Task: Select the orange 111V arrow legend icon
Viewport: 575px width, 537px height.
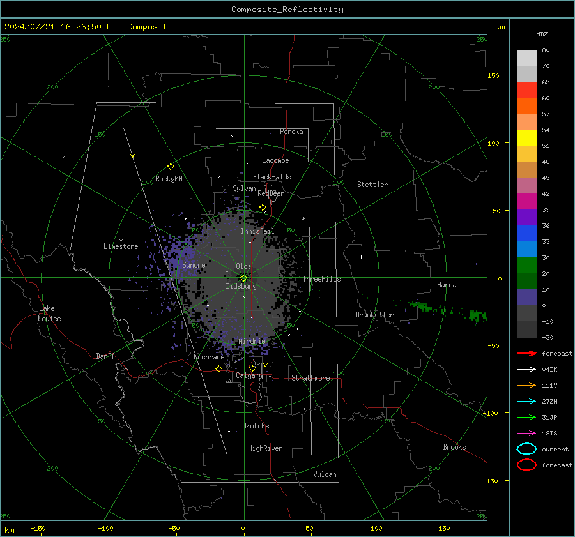Action: coord(526,385)
